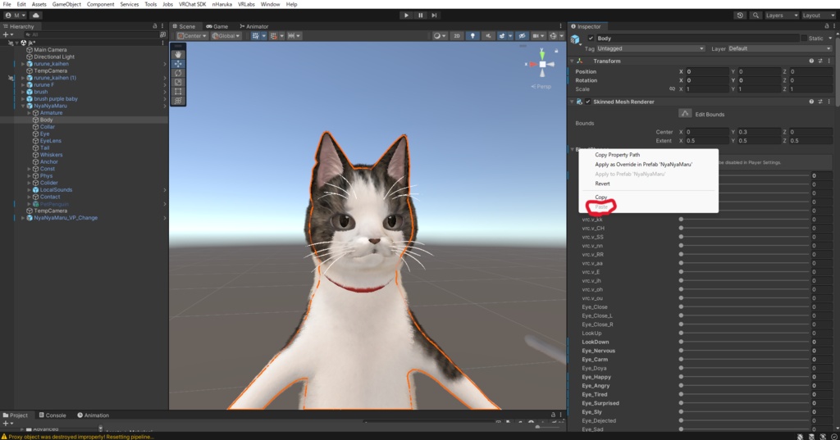Select the combined Transform tool

pos(178,100)
